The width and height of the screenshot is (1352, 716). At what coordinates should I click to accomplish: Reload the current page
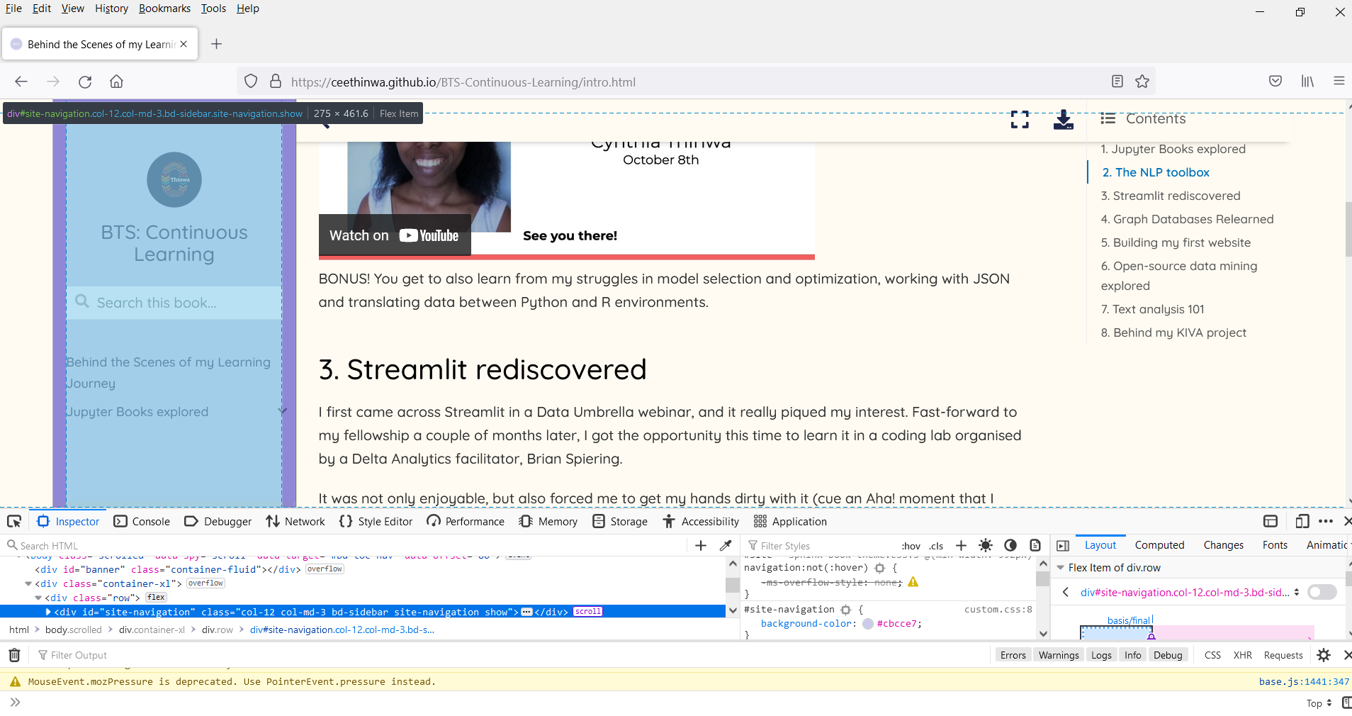(85, 82)
